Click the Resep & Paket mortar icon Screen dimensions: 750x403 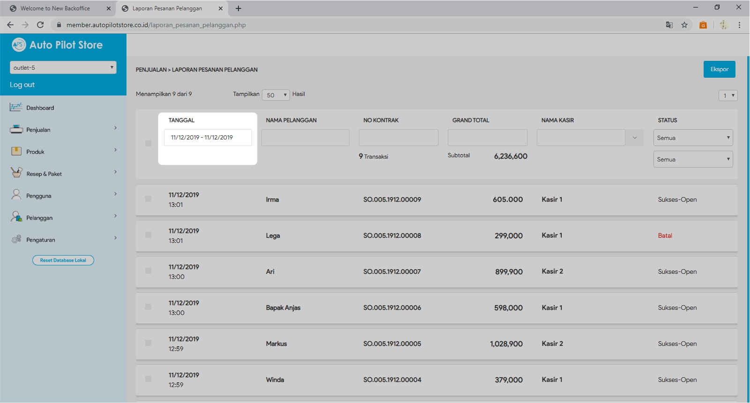[16, 173]
